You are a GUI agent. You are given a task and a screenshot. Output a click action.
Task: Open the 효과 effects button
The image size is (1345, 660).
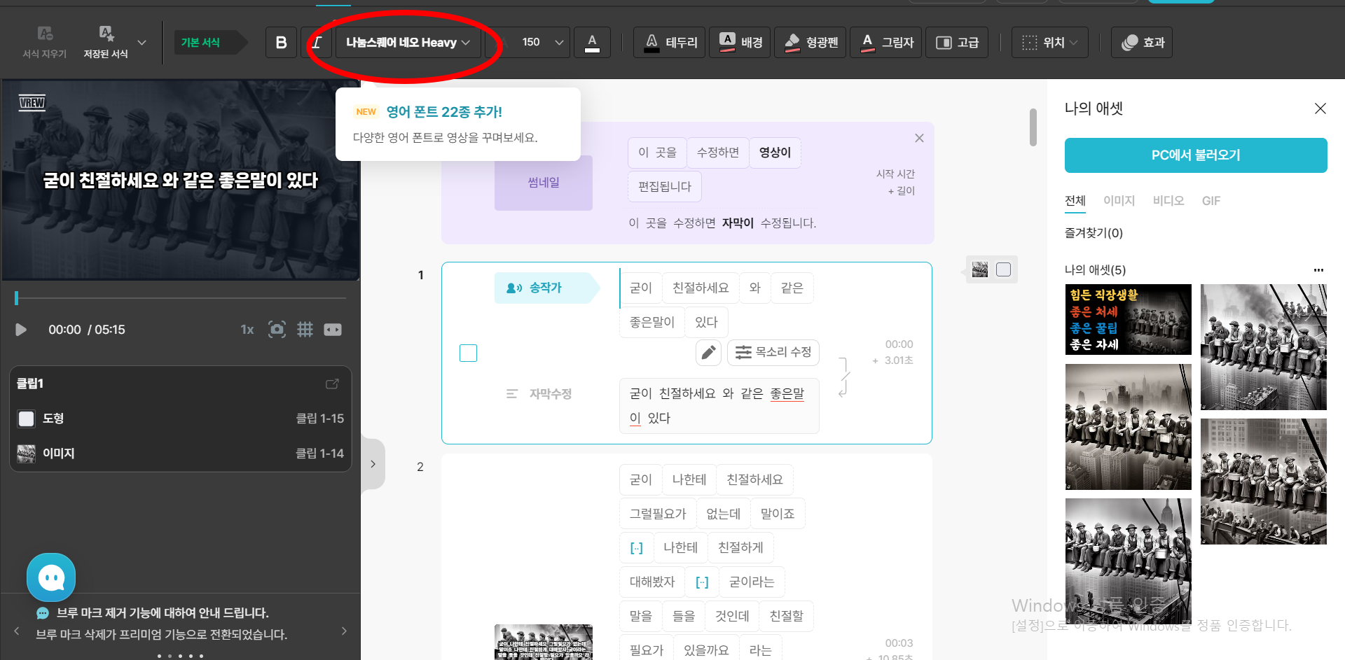click(x=1142, y=43)
